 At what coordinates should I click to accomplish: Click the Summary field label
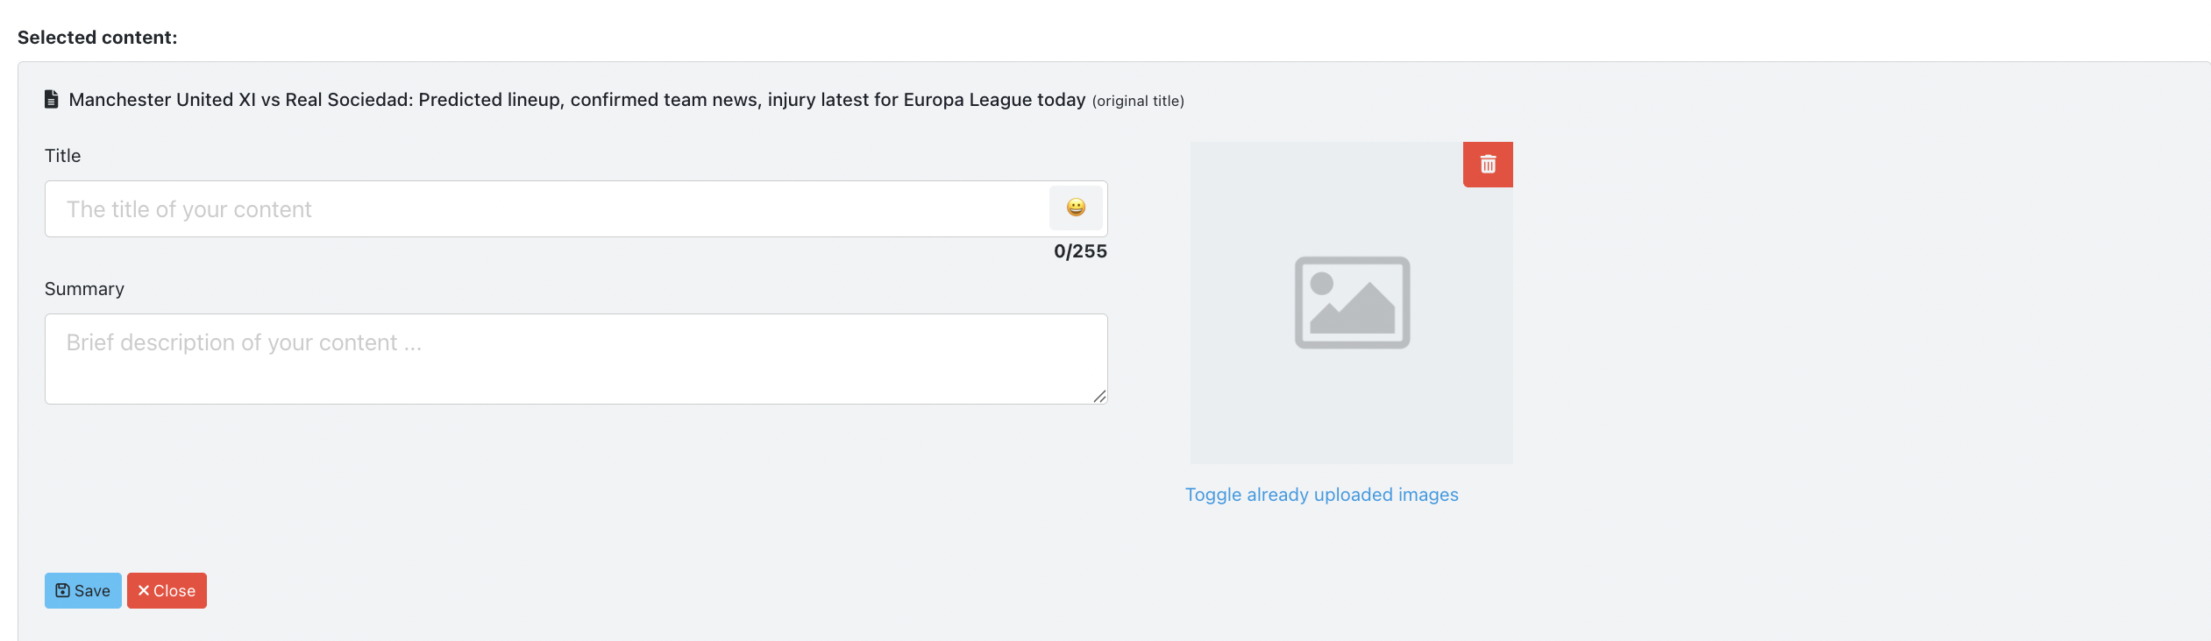coord(84,289)
